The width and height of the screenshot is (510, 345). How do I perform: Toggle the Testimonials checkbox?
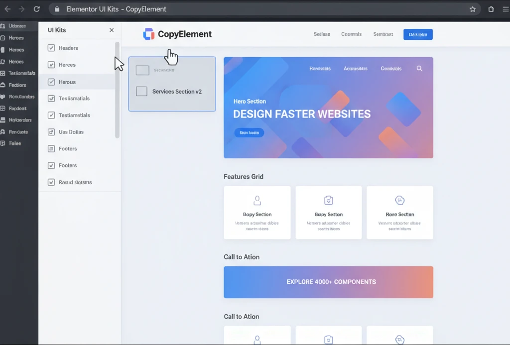[50, 98]
